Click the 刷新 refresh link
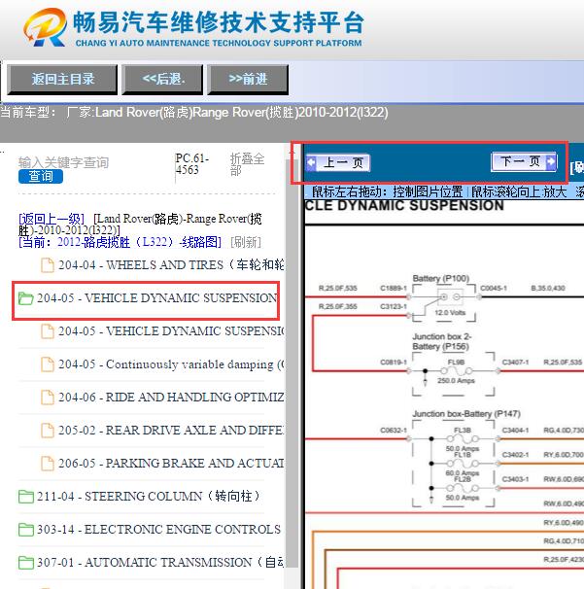Viewport: 584px width, 589px height. (x=246, y=242)
